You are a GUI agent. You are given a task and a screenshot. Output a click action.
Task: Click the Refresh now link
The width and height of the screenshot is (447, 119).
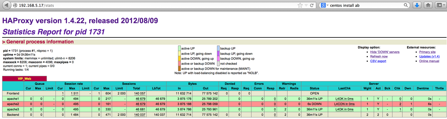point(379,56)
